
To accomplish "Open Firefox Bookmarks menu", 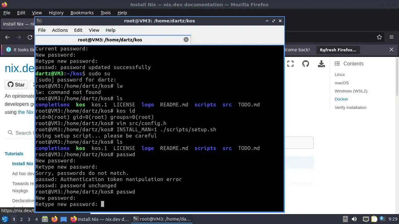I will tap(82, 13).
